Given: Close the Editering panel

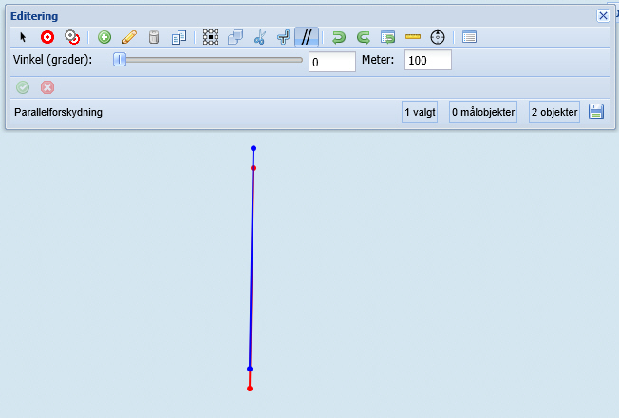Looking at the screenshot, I should tap(603, 16).
